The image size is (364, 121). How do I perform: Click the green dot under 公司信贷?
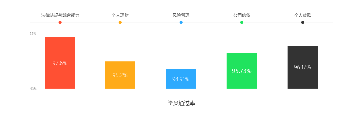coord(242,22)
